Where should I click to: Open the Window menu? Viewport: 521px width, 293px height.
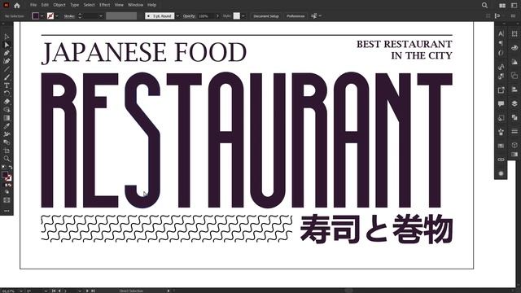click(x=136, y=5)
